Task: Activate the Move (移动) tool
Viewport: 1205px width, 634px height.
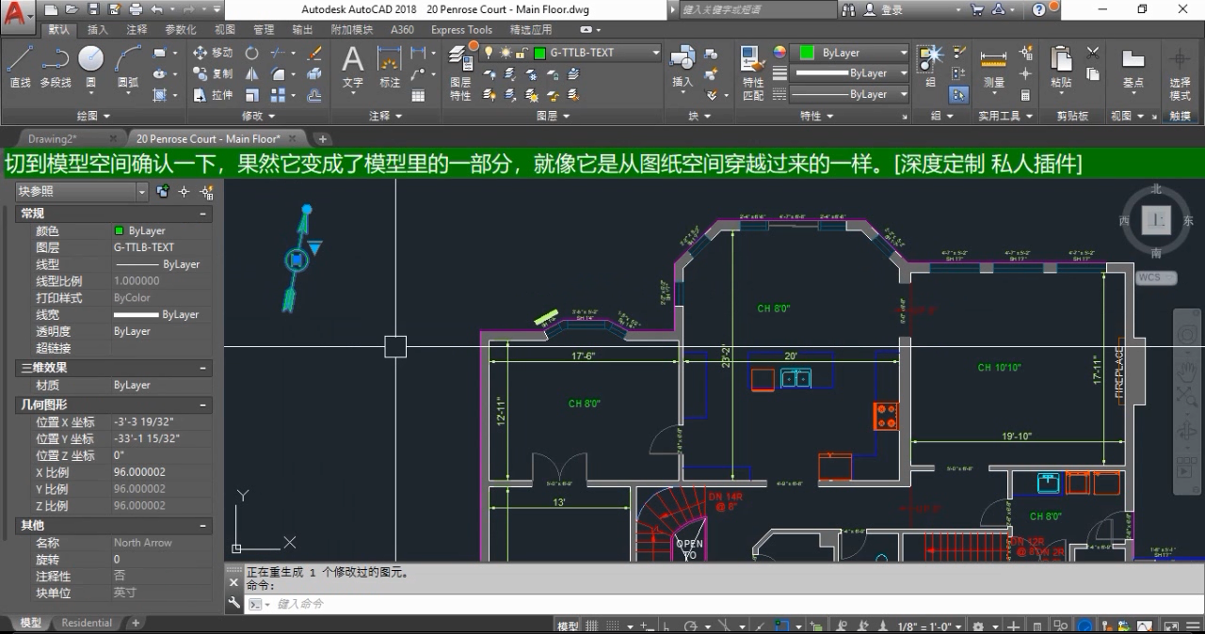Action: click(x=213, y=53)
